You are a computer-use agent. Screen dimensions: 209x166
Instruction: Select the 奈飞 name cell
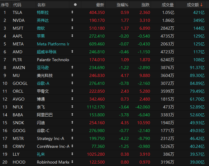point(41,107)
